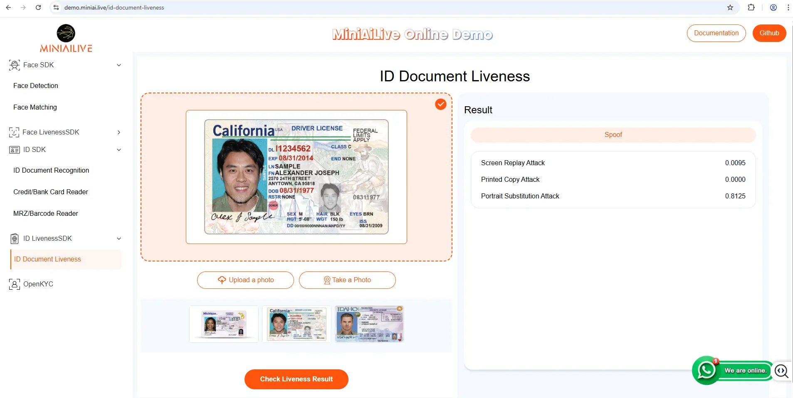Open Face Detection from the sidebar

[x=36, y=85]
